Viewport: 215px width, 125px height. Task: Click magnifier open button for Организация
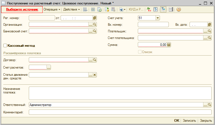[x=95, y=25]
